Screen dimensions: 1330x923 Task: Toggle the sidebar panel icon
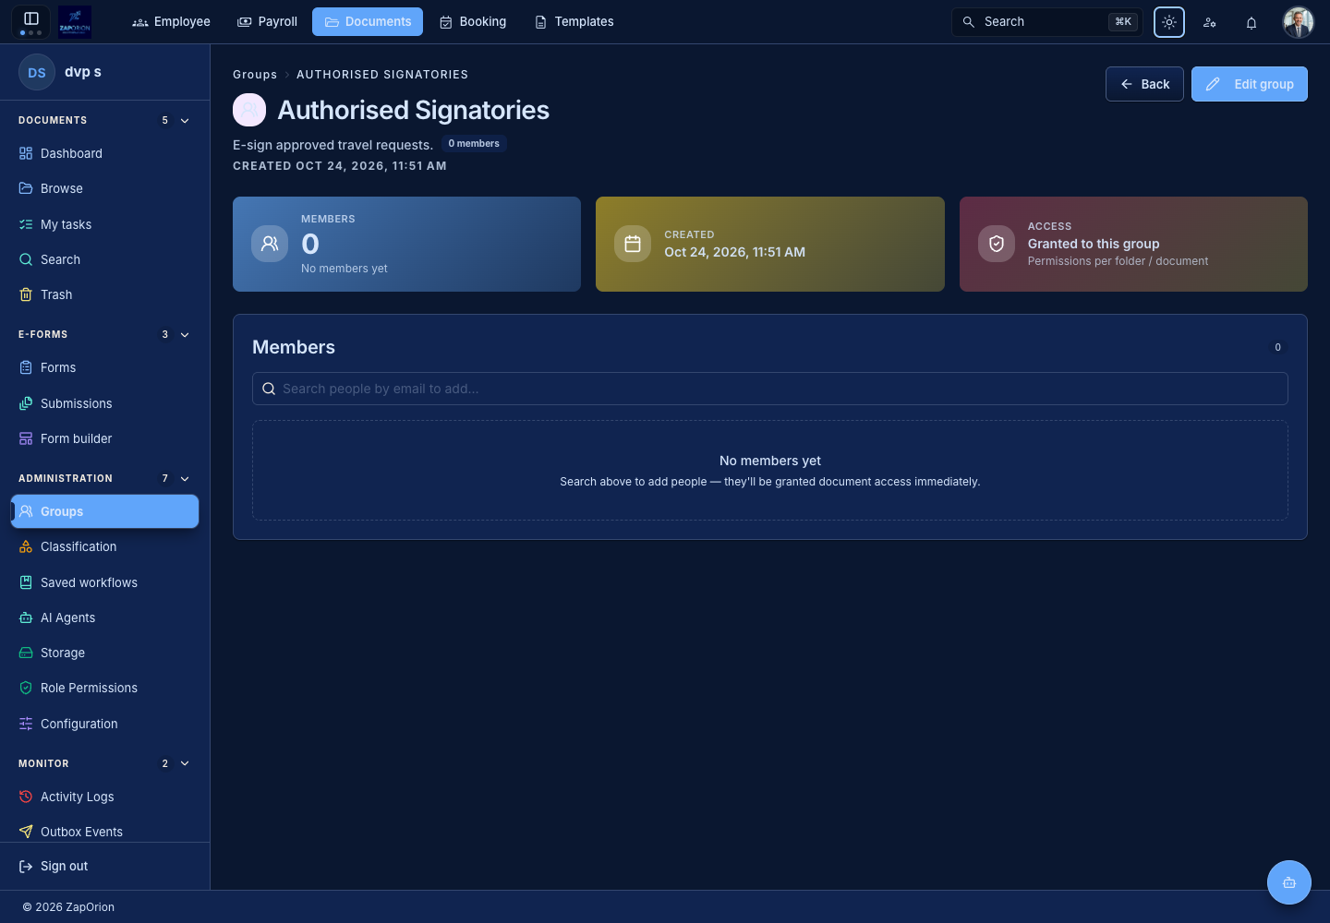tap(30, 18)
